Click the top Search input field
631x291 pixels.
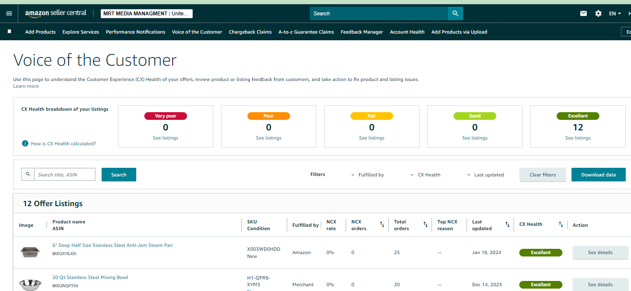tap(379, 13)
